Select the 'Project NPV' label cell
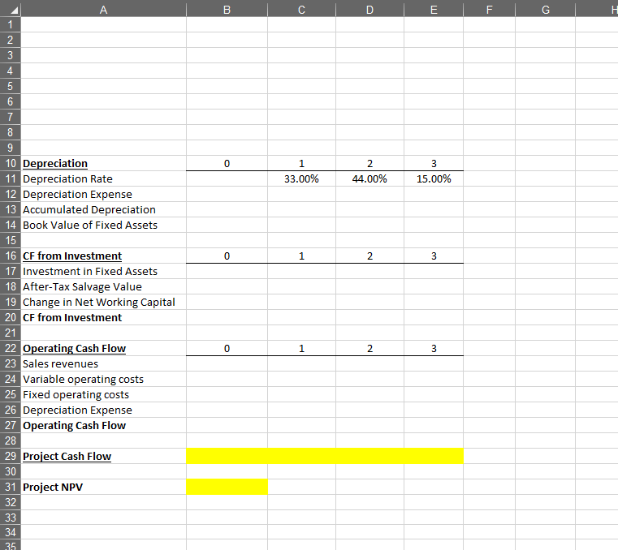Viewport: 618px width, 550px height. coord(103,487)
